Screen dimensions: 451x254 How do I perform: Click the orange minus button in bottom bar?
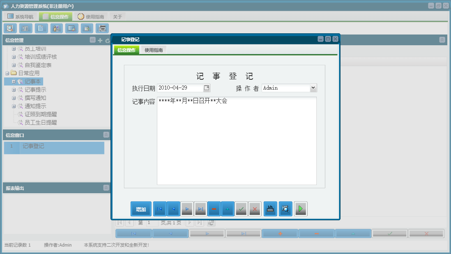tap(316, 233)
